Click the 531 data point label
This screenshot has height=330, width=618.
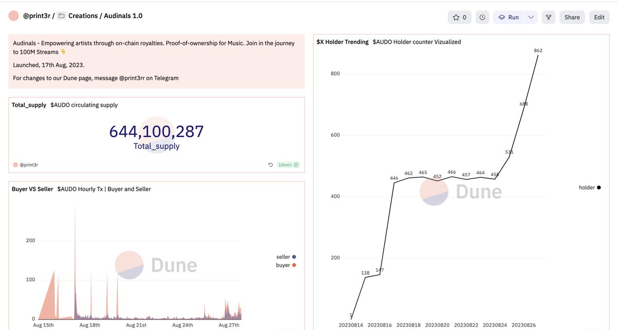point(509,152)
